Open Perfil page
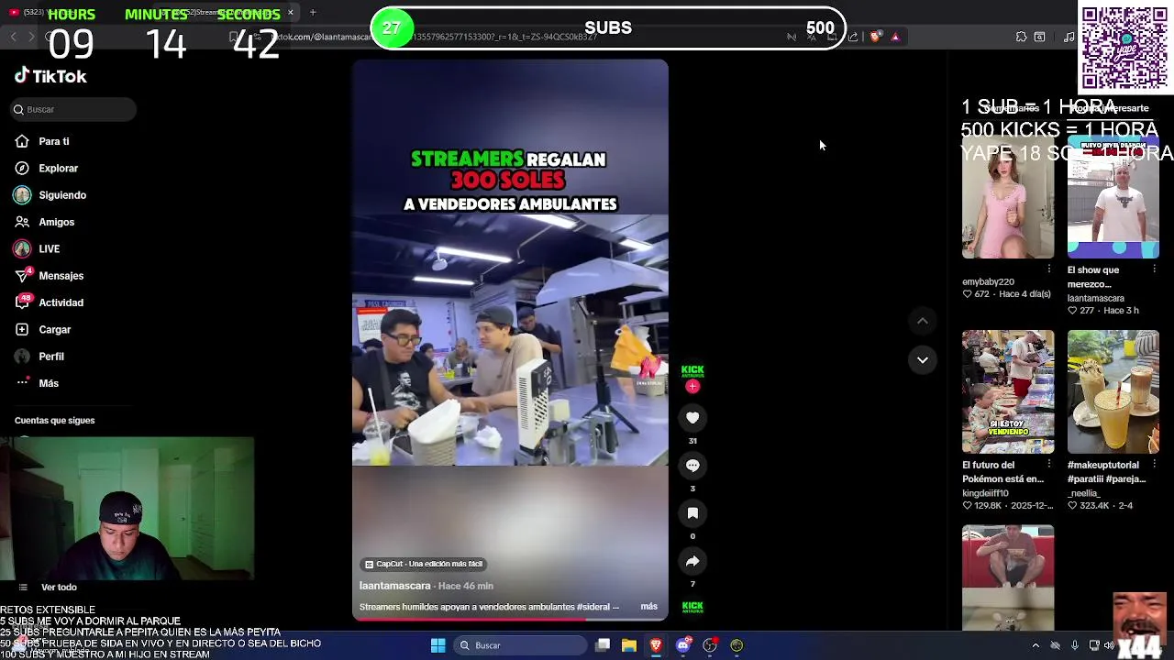This screenshot has height=660, width=1174. pos(50,357)
